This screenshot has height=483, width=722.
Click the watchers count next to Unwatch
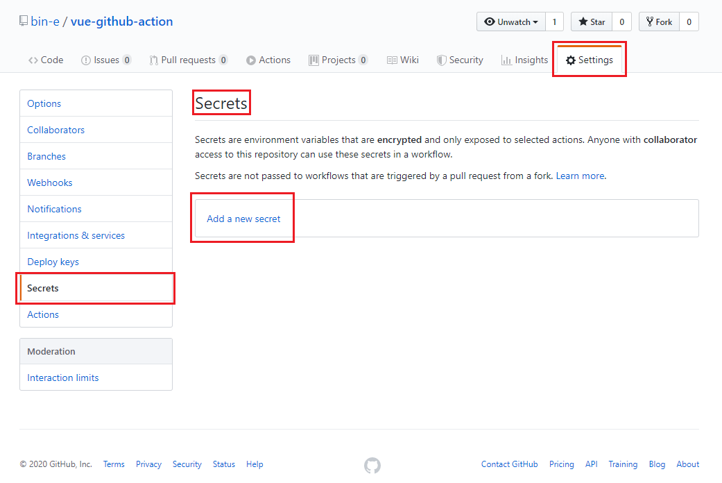pos(554,22)
